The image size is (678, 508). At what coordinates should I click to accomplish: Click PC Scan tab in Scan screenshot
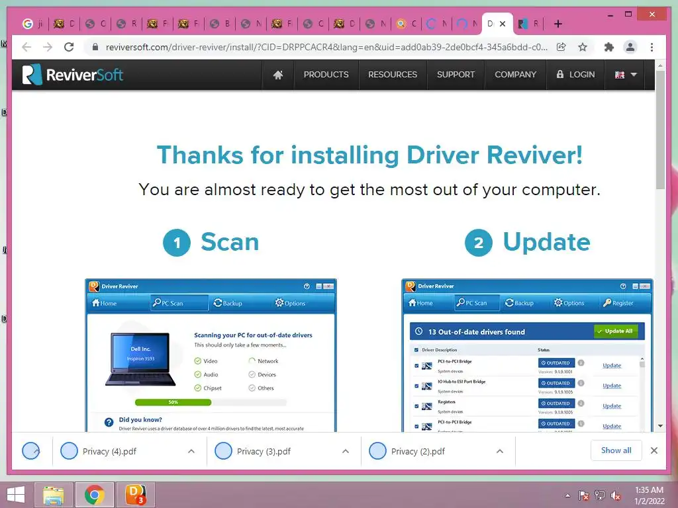point(179,303)
